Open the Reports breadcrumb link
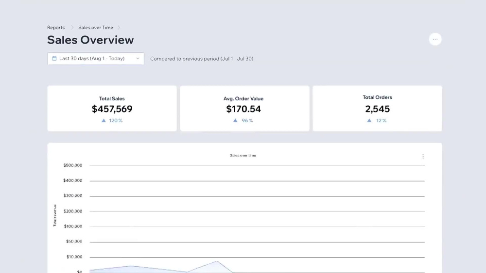The height and width of the screenshot is (273, 486). point(56,28)
